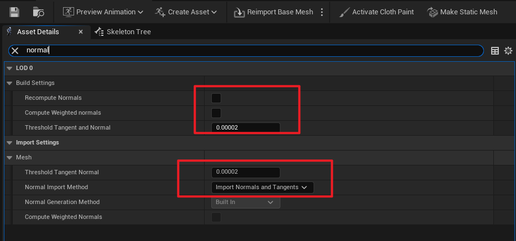The image size is (516, 241).
Task: Click Make Static Mesh toolbar button
Action: point(462,12)
